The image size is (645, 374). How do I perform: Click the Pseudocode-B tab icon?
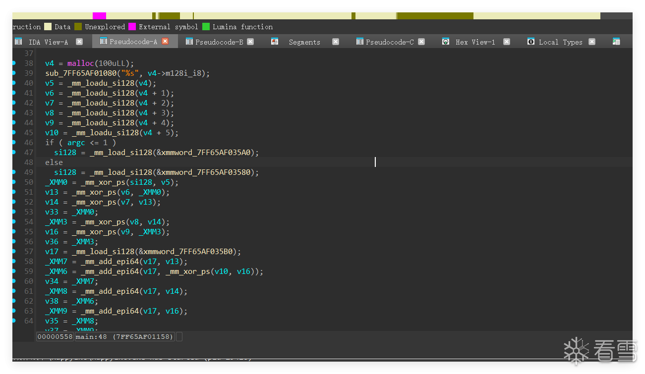(x=189, y=42)
